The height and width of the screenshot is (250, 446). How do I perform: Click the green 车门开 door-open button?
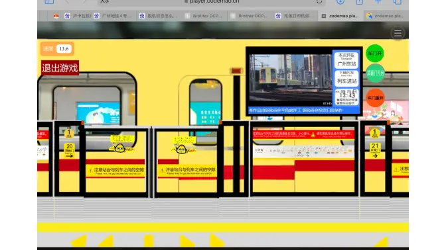coord(375,54)
